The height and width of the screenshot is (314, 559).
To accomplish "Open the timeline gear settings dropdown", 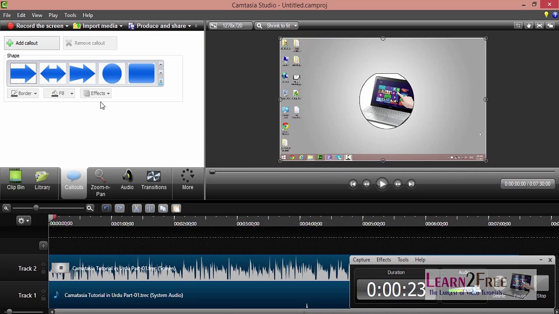I will coord(23,221).
